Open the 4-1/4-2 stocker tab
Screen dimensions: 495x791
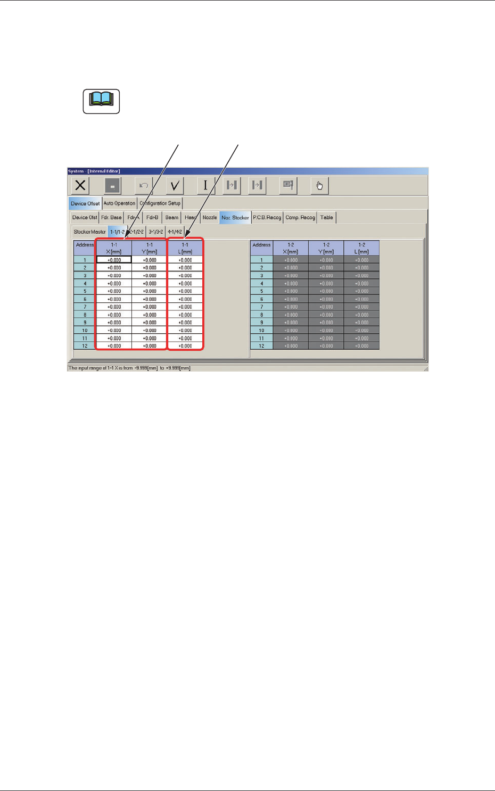coord(175,232)
